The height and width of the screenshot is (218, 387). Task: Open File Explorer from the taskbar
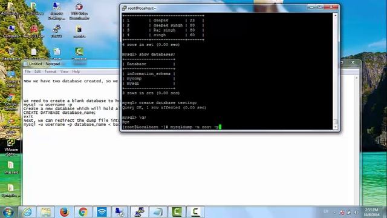click(x=46, y=212)
